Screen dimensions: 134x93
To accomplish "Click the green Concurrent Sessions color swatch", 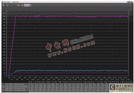I will (3, 86).
